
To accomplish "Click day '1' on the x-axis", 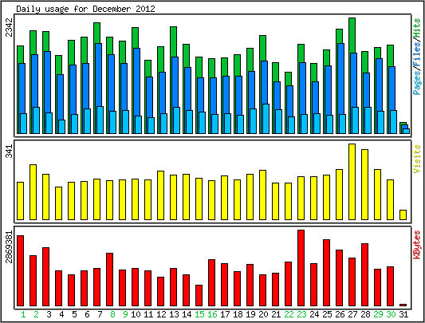I will [x=23, y=314].
